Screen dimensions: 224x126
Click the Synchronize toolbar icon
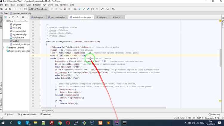10,9
